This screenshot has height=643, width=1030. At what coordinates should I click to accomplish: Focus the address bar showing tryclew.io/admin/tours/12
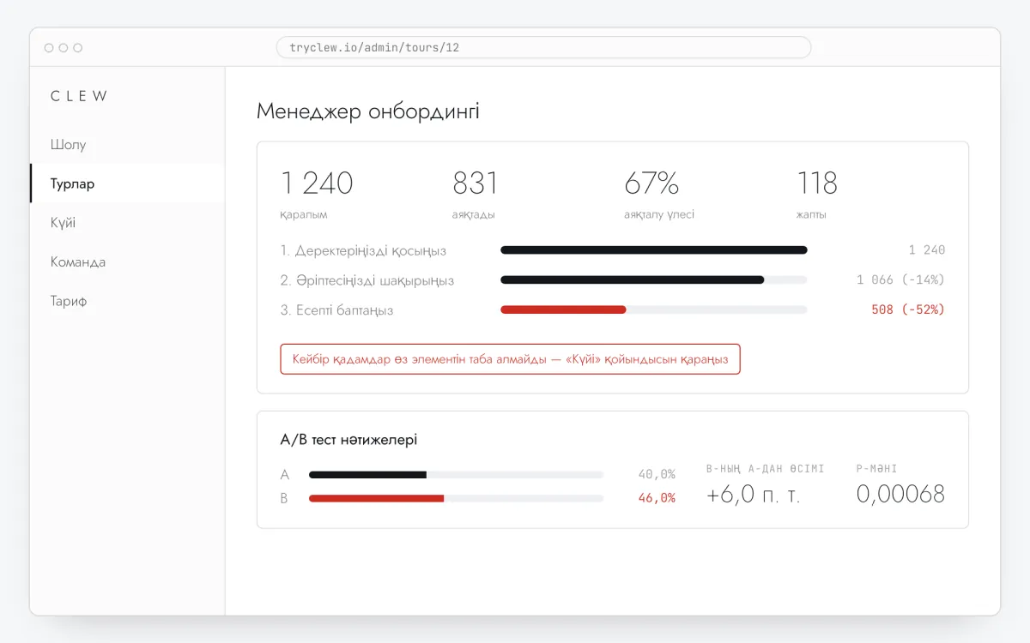pos(543,47)
